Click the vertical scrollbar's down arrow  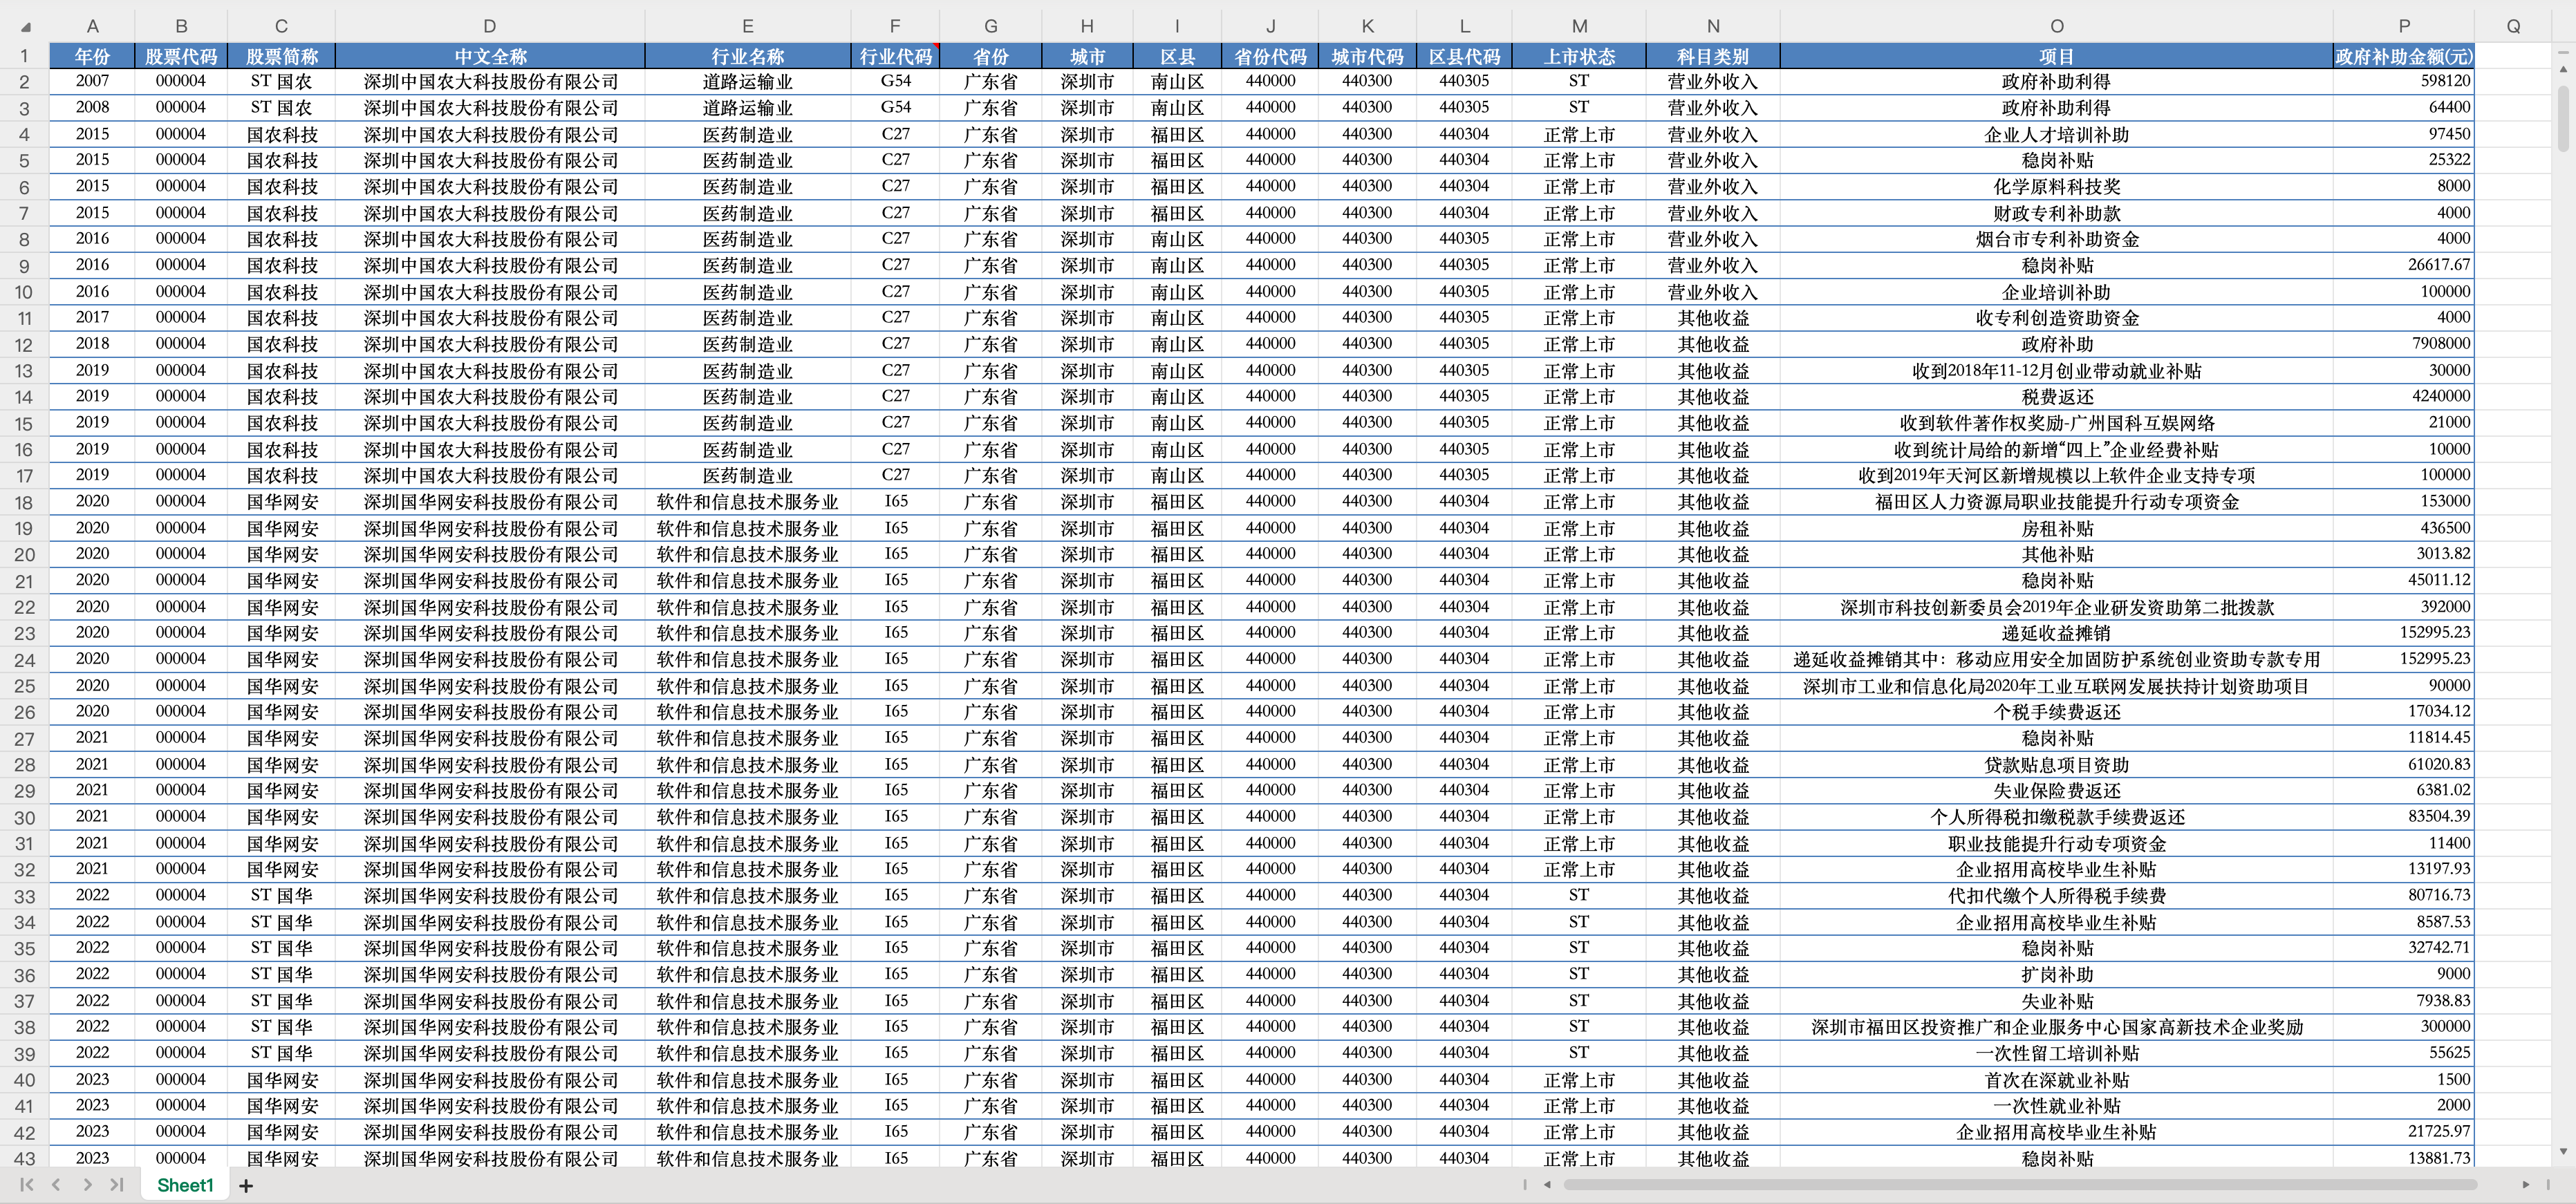[2563, 1152]
